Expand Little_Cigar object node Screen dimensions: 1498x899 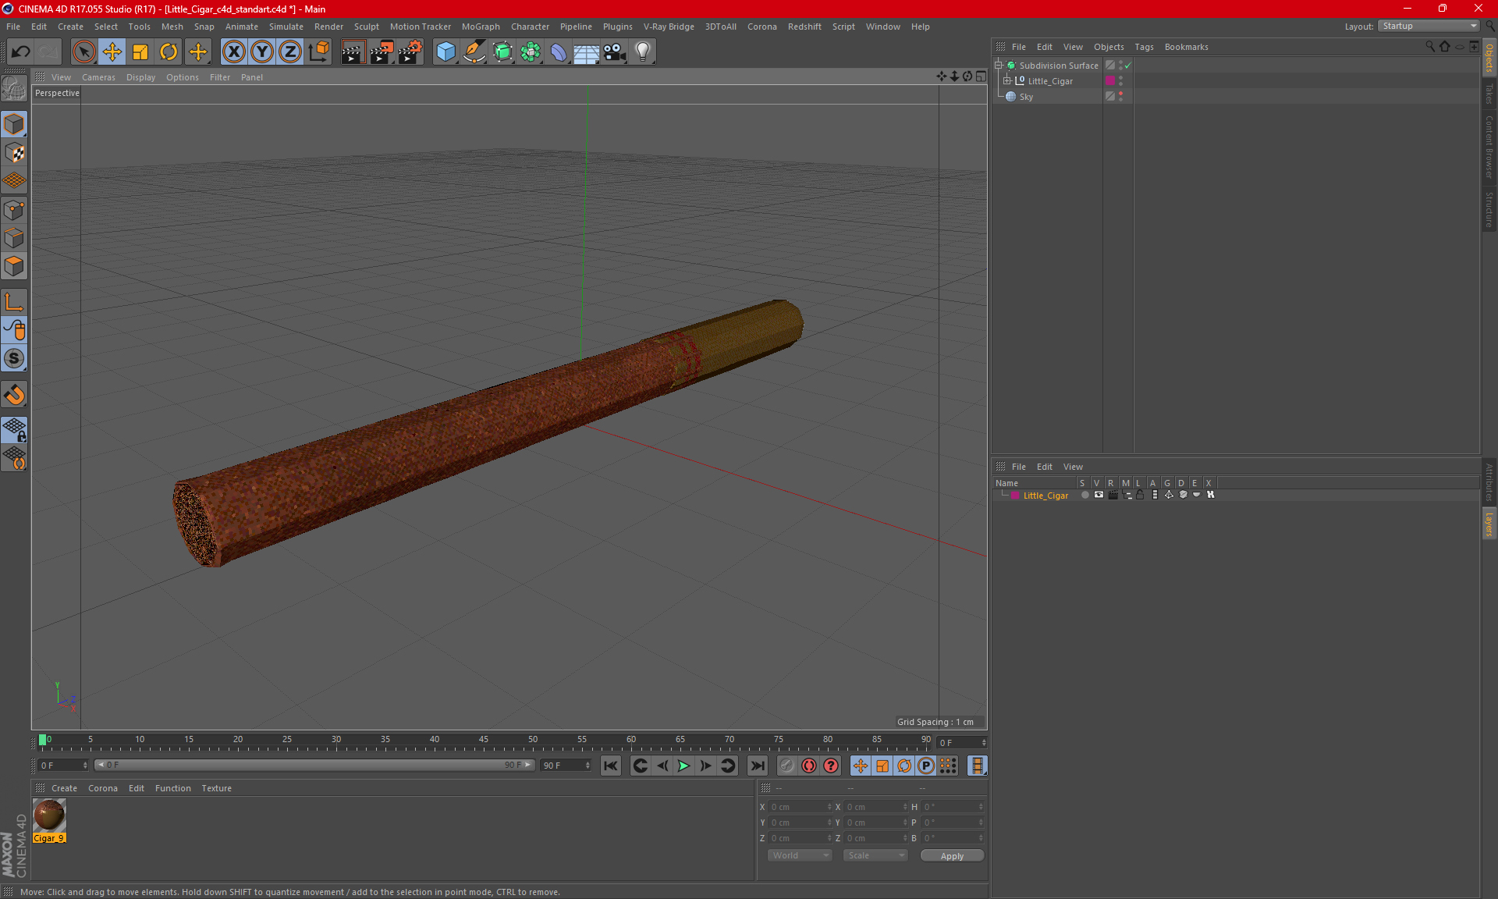pos(1006,80)
